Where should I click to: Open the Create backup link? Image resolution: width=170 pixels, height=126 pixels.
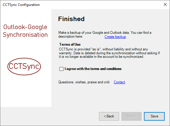tap(115, 37)
